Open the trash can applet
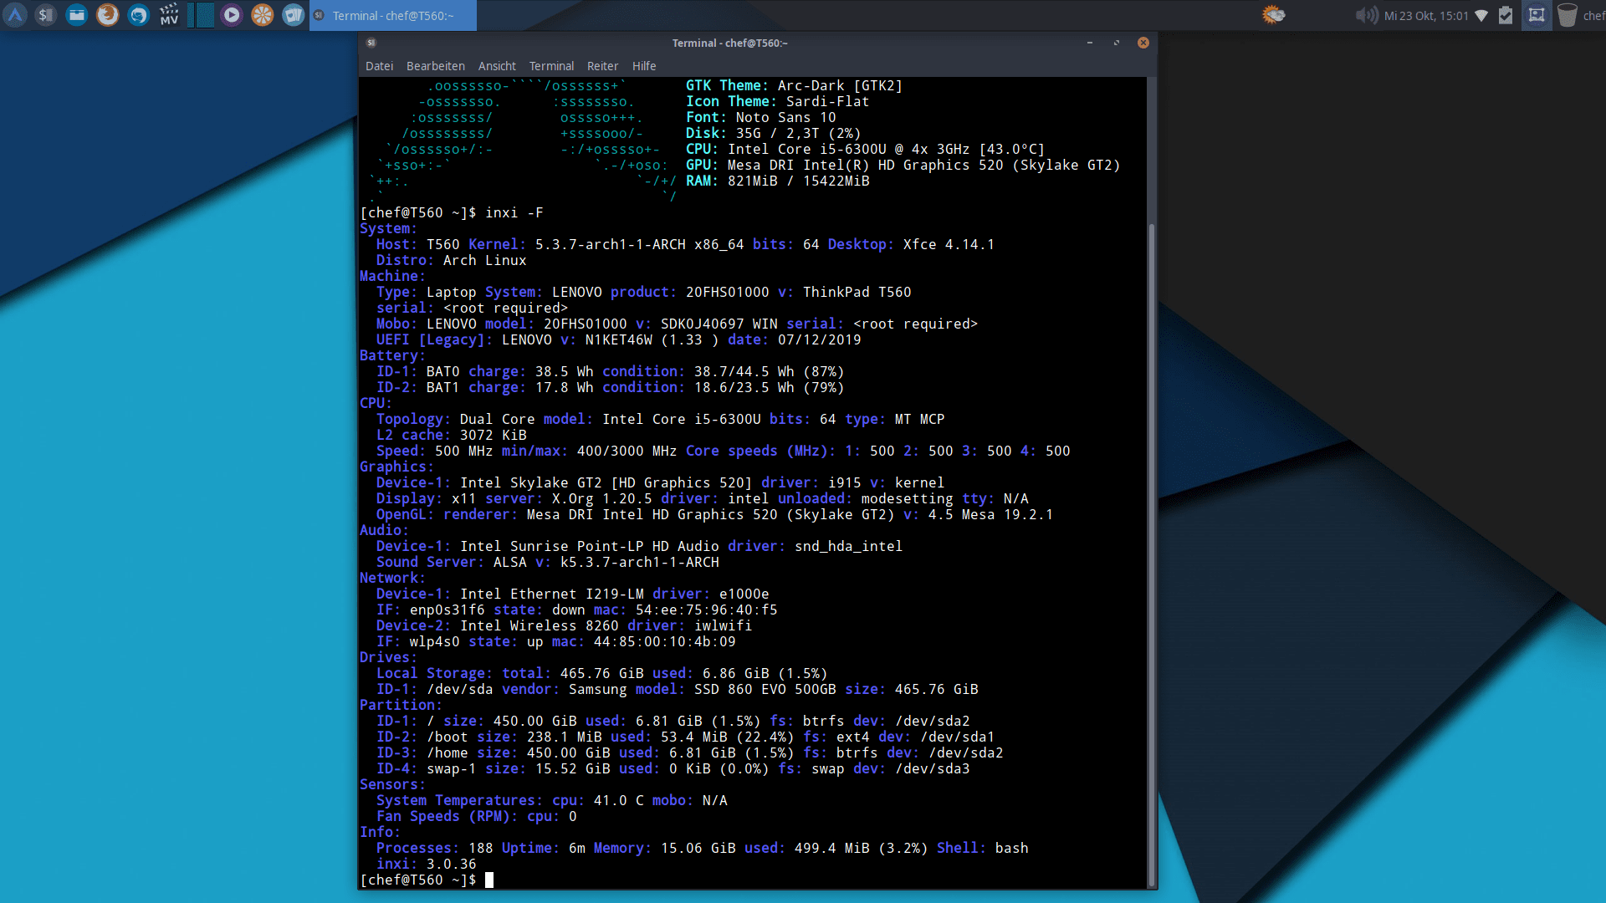Image resolution: width=1606 pixels, height=903 pixels. 1568,15
